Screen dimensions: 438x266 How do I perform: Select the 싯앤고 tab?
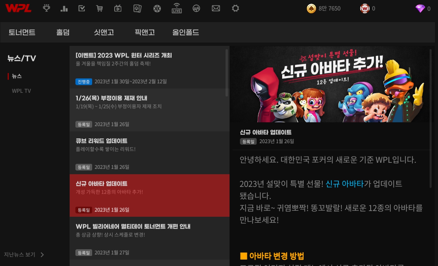click(104, 32)
